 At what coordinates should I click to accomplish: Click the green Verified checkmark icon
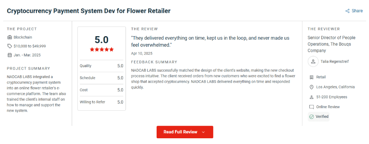311,117
